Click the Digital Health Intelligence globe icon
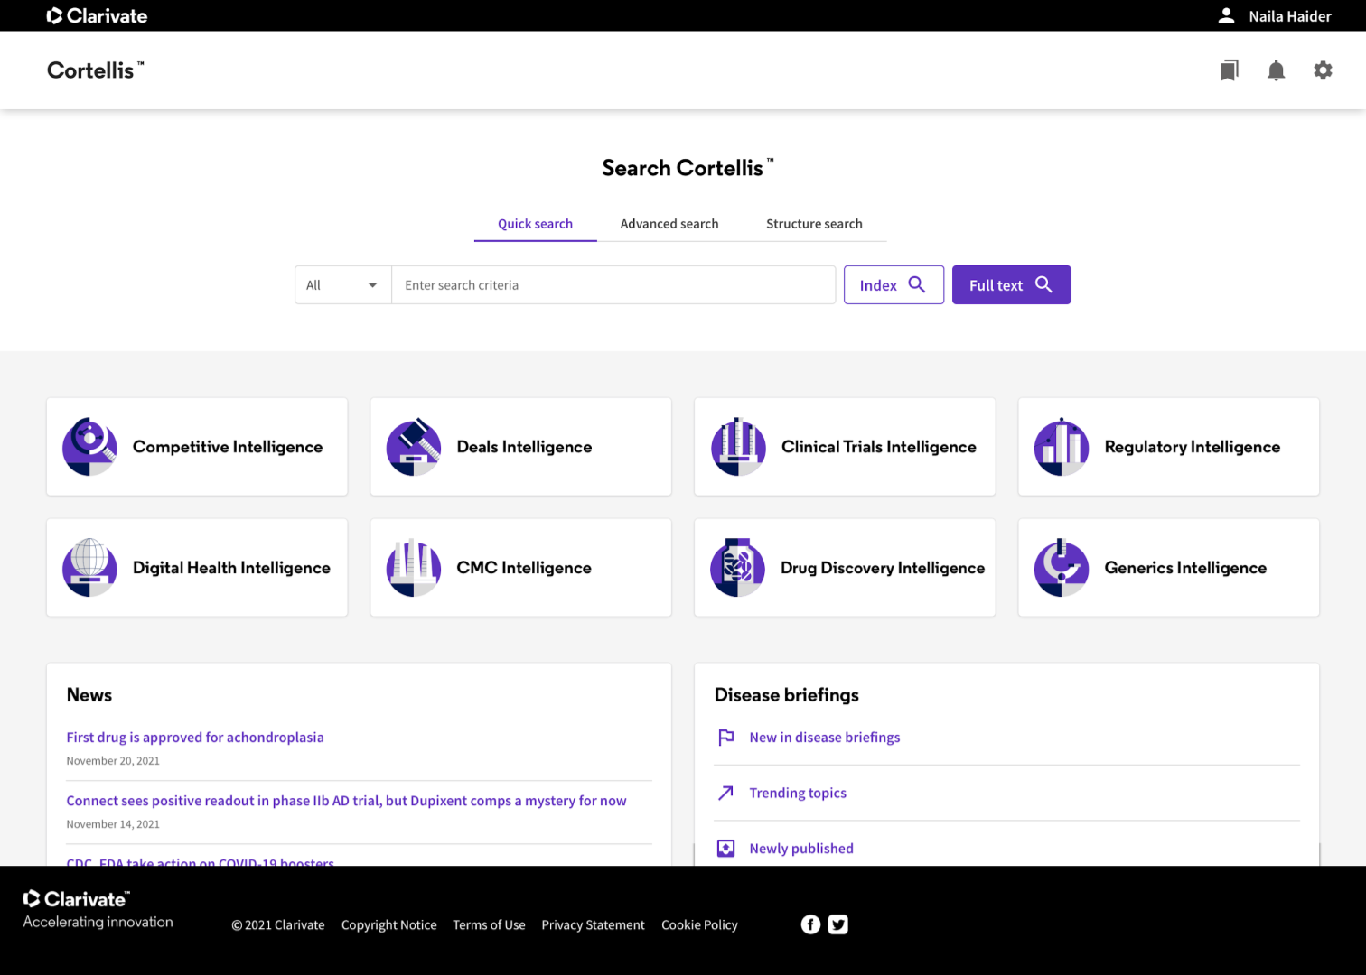 click(89, 567)
